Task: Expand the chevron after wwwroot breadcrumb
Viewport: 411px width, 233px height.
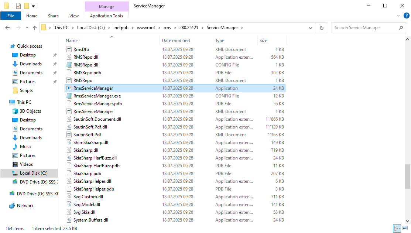Action: [x=159, y=28]
